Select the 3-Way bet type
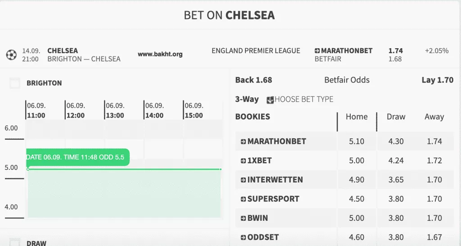The height and width of the screenshot is (246, 461). tap(247, 99)
